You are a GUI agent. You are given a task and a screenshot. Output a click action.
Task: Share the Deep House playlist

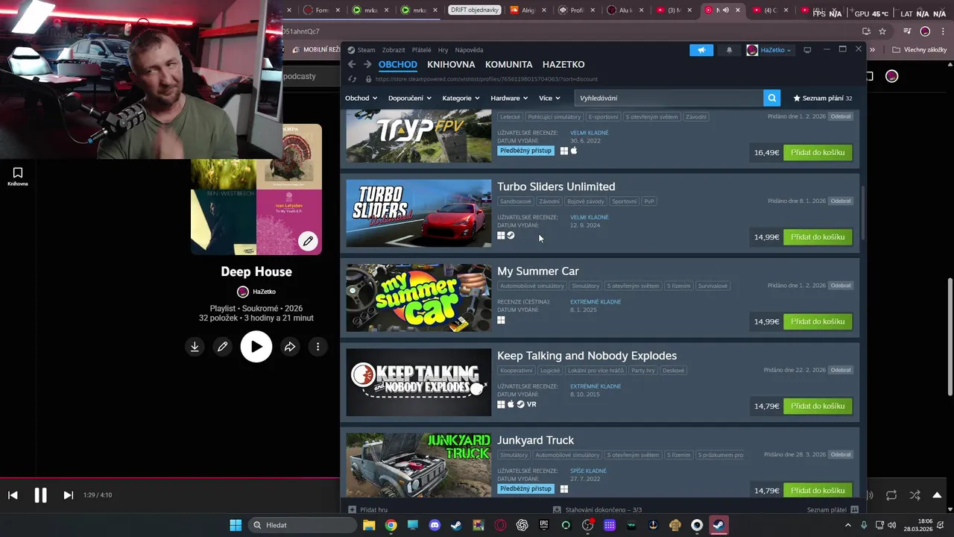pos(290,347)
